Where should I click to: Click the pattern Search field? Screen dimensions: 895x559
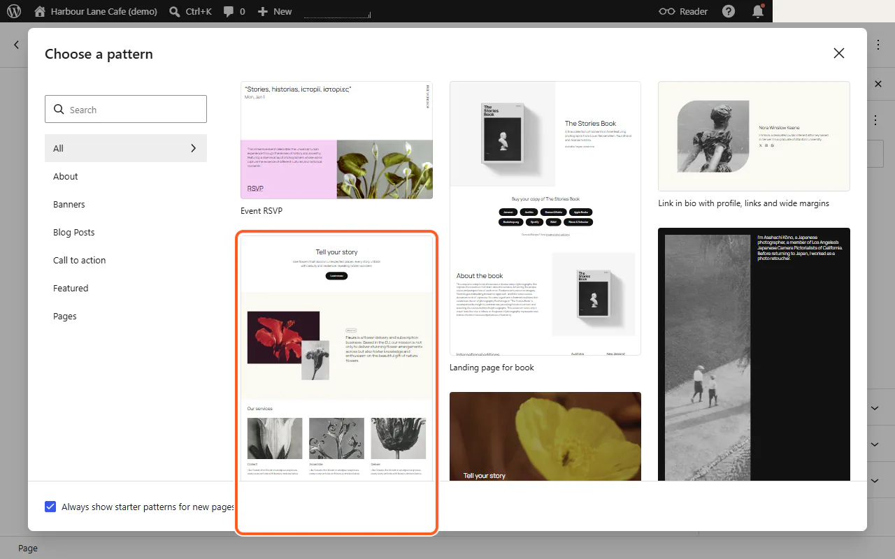126,109
